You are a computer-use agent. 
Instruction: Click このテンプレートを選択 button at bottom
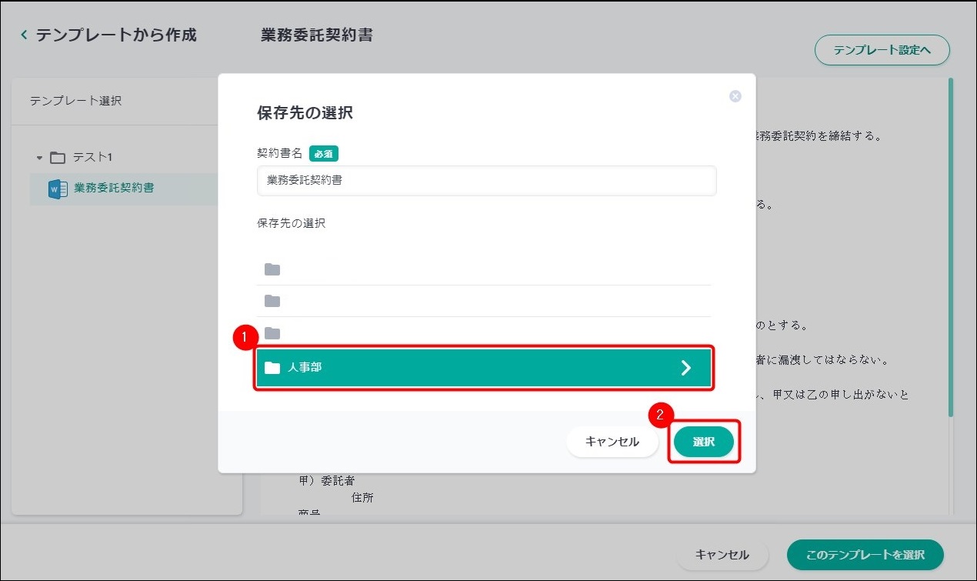pyautogui.click(x=865, y=555)
